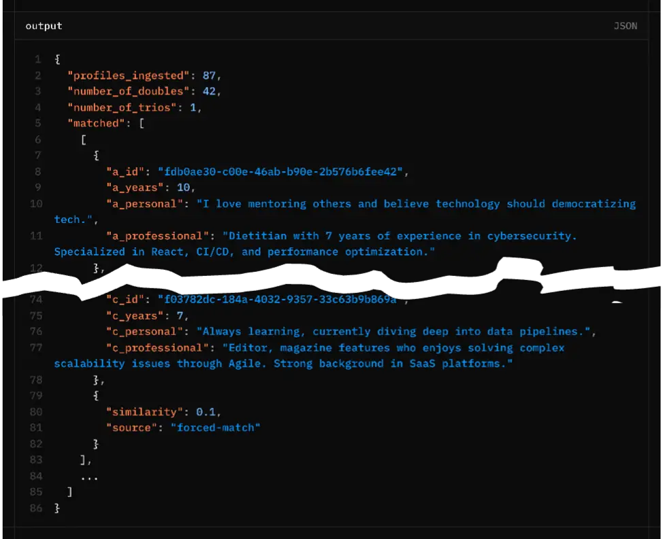Select line number 1

pyautogui.click(x=38, y=59)
